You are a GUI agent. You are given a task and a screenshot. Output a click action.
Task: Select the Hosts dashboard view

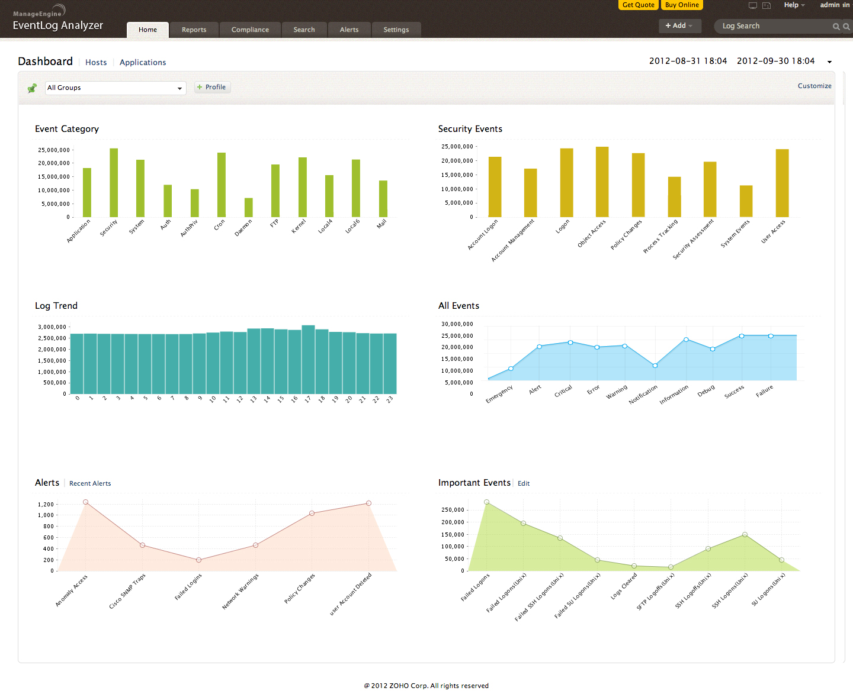(96, 63)
